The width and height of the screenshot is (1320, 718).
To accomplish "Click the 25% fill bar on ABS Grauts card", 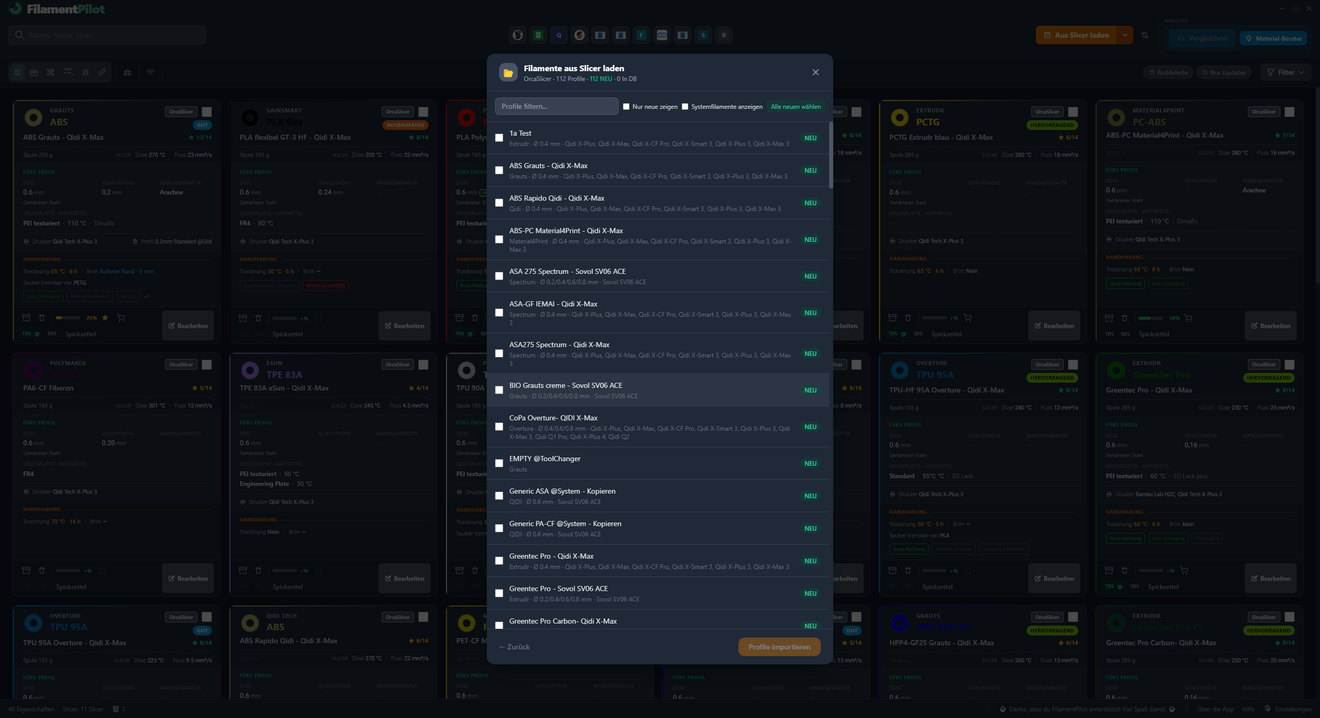I will (68, 318).
